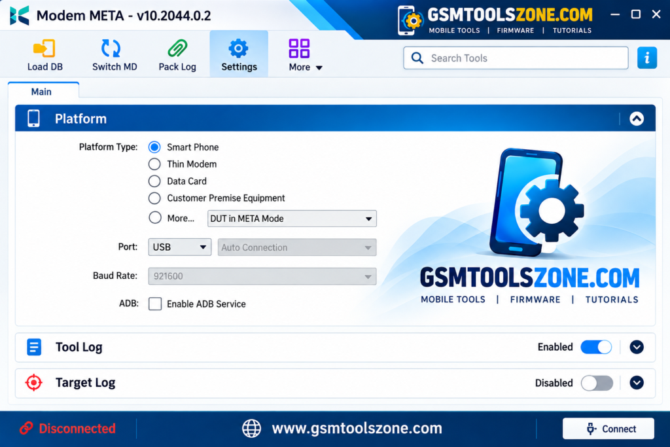This screenshot has height=447, width=670.
Task: Open the More grid menu
Action: click(305, 55)
